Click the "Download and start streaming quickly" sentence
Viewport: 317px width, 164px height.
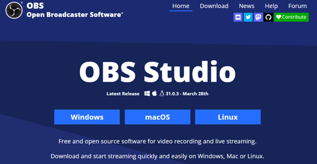(x=158, y=156)
